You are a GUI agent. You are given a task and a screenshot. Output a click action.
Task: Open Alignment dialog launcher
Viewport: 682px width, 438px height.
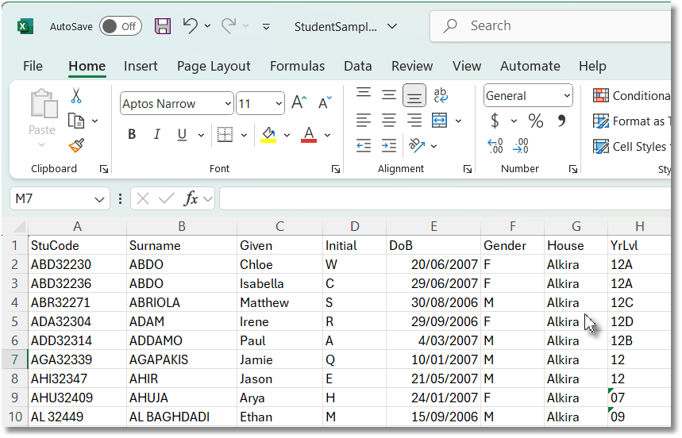coord(468,169)
